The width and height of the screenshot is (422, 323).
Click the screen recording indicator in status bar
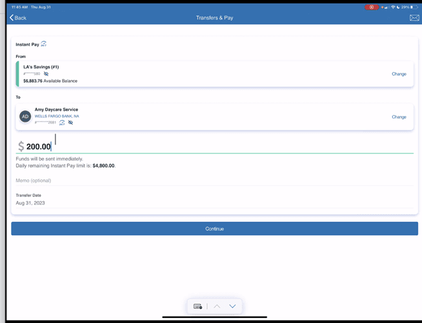[x=371, y=7]
